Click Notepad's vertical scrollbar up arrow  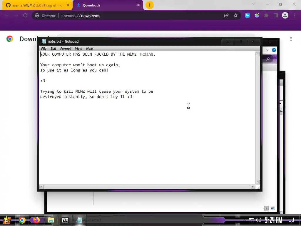[257, 54]
